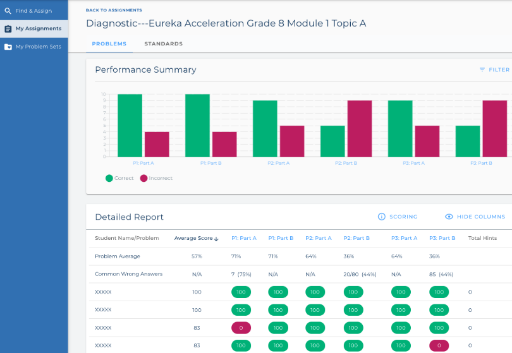512x353 pixels.
Task: Click the P3: Part B column header
Action: (442, 238)
